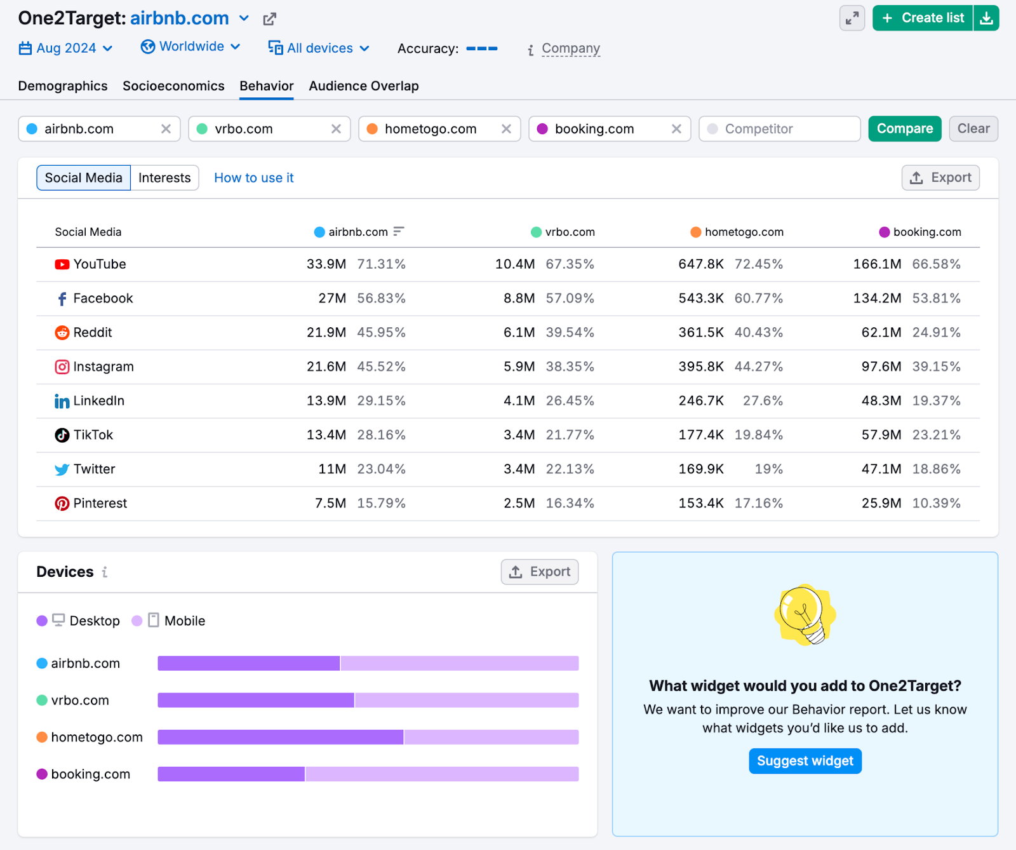The height and width of the screenshot is (850, 1016).
Task: Open the How to use it link
Action: tap(254, 178)
